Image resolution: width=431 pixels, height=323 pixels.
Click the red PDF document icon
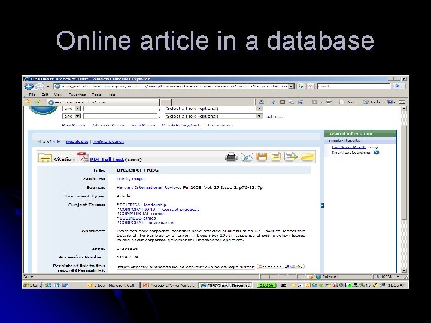pyautogui.click(x=83, y=157)
